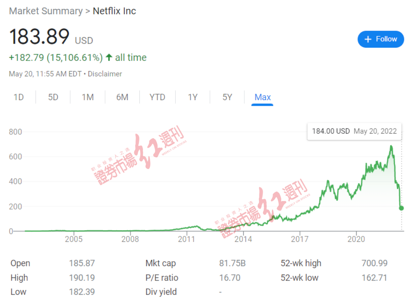This screenshot has width=416, height=300.
Task: Click the P/E ratio label
Action: click(162, 278)
